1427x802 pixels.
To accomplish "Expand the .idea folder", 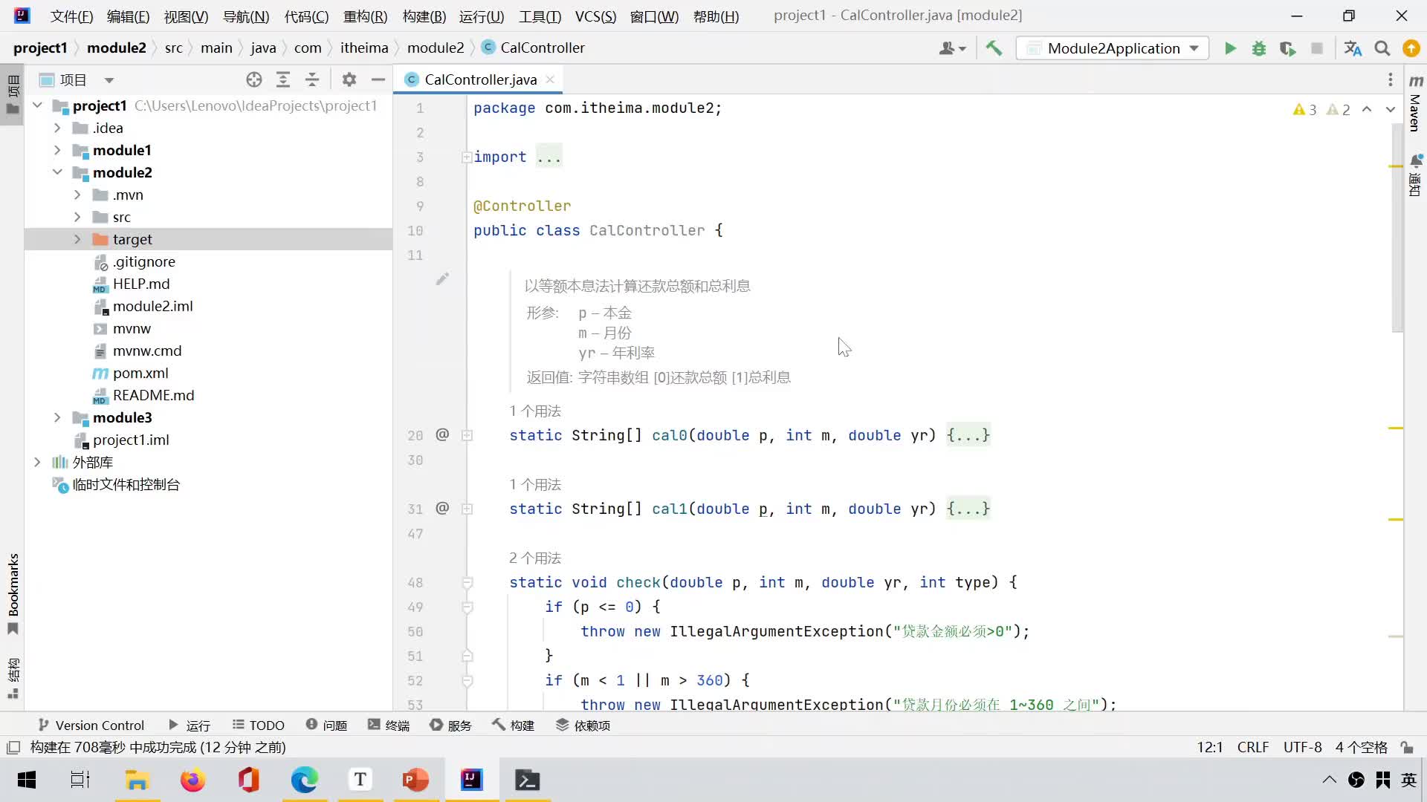I will (57, 128).
